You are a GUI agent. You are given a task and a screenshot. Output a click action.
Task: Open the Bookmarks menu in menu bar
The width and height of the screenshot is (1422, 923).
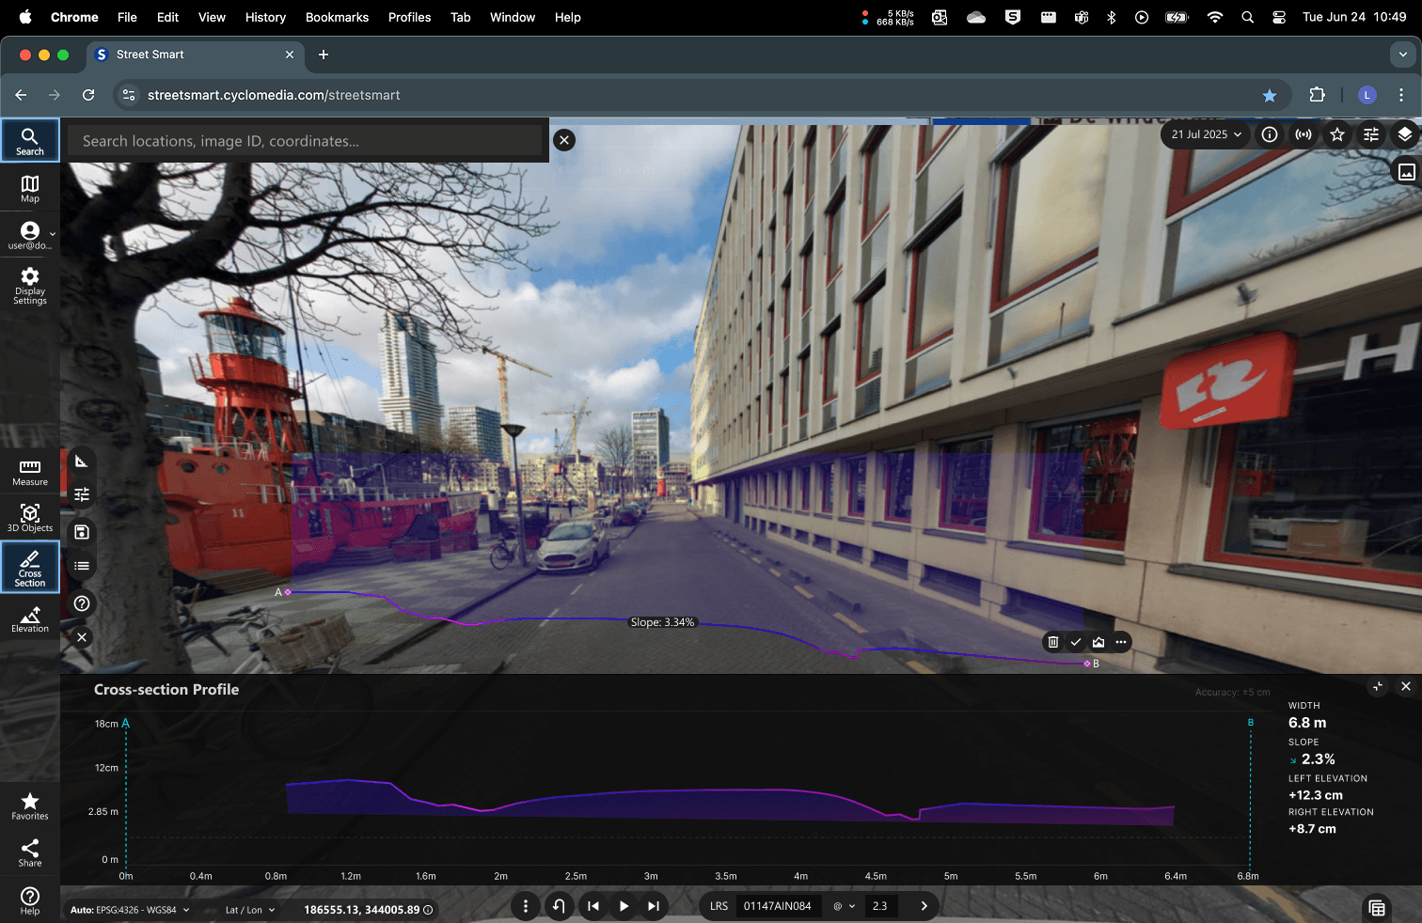[337, 17]
